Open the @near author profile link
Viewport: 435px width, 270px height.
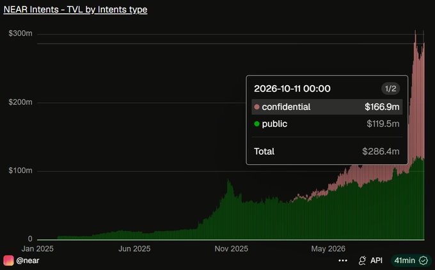(28, 260)
